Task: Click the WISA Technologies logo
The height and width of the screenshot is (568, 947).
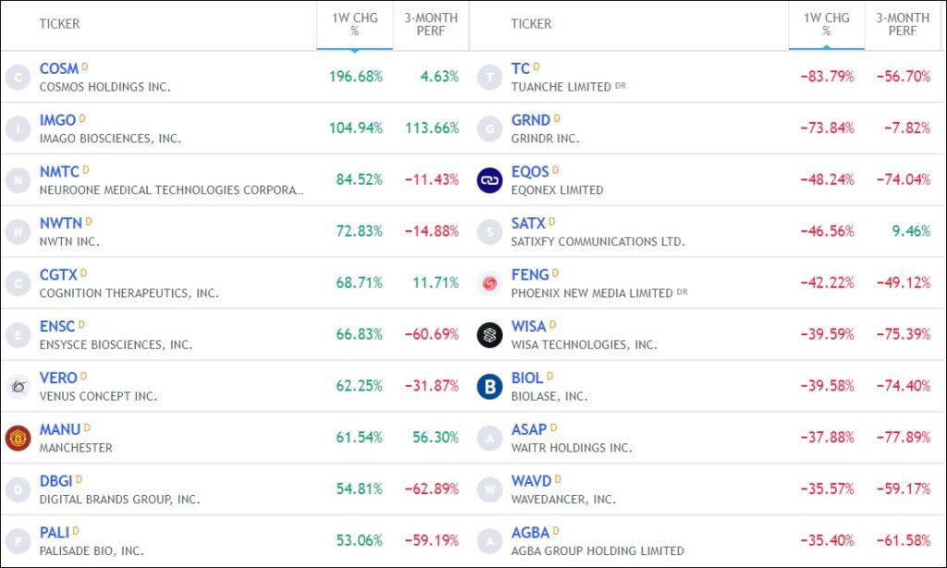Action: (x=490, y=335)
